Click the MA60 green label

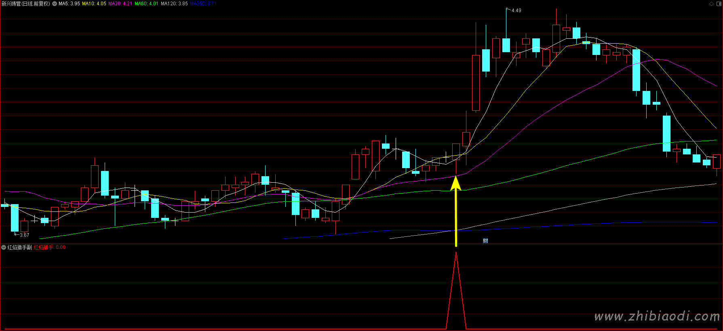146,4
